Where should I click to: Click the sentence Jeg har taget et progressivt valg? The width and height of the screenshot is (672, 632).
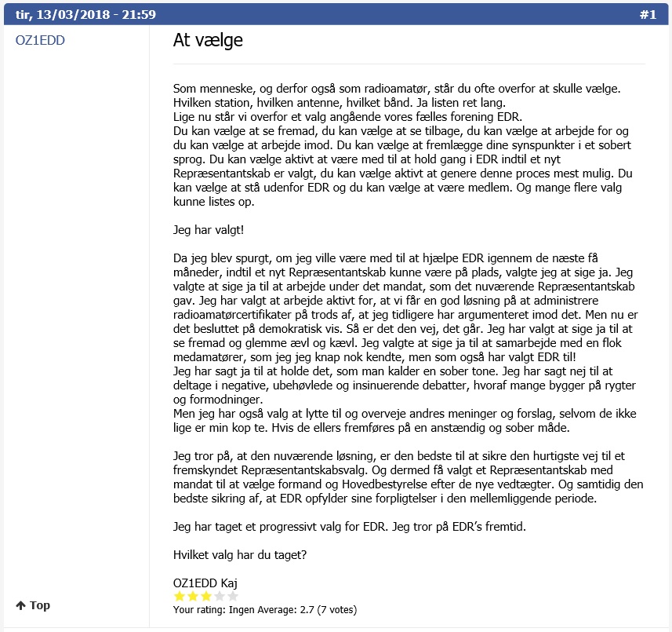(x=349, y=527)
